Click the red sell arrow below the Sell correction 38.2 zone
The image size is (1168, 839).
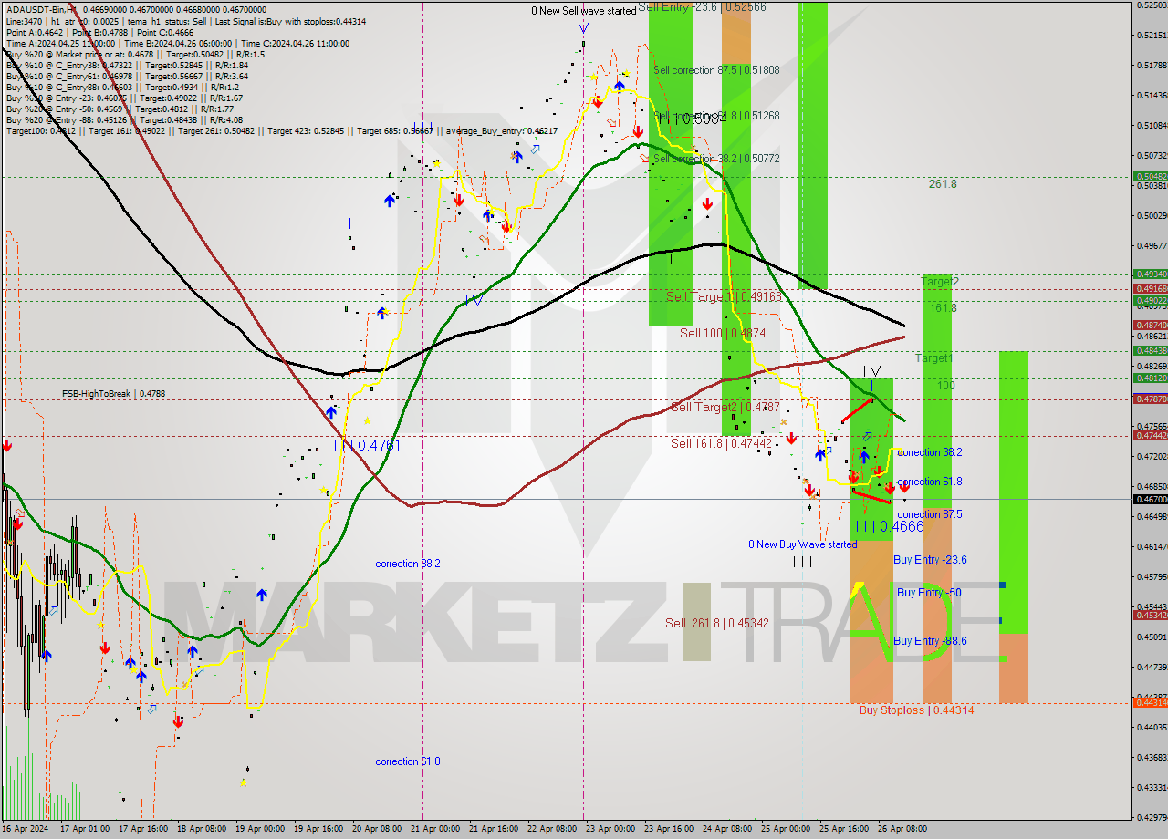pos(707,204)
